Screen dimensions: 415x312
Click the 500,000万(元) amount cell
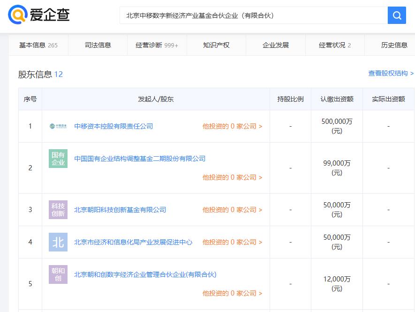[x=337, y=126]
